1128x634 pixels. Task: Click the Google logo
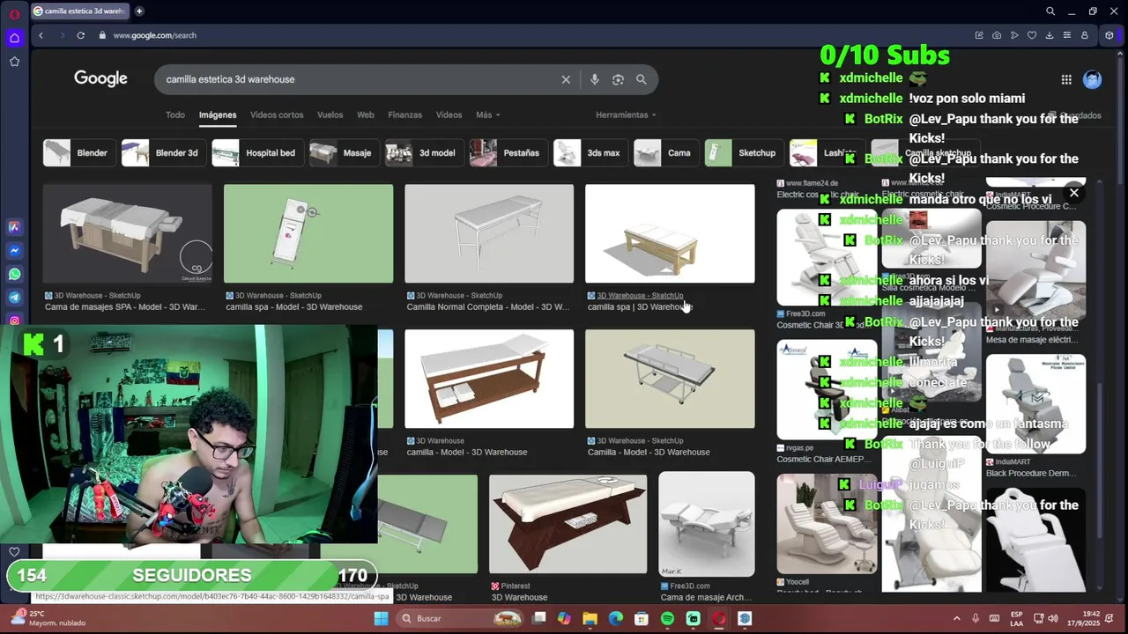click(100, 79)
